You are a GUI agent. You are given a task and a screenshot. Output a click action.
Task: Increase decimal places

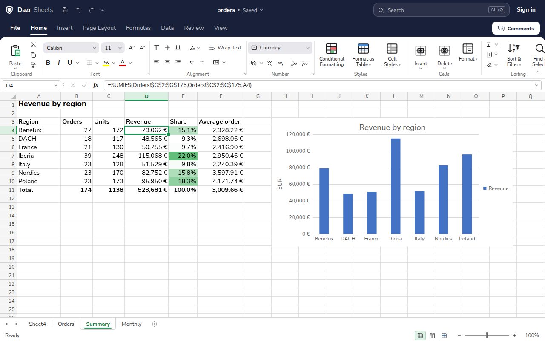294,63
